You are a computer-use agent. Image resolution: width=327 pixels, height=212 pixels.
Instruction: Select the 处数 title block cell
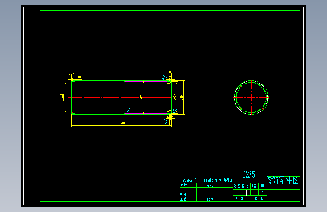(x=190, y=180)
